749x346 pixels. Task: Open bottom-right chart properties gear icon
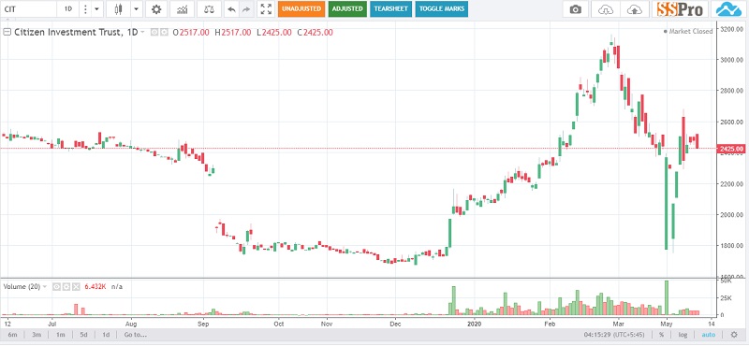point(734,335)
